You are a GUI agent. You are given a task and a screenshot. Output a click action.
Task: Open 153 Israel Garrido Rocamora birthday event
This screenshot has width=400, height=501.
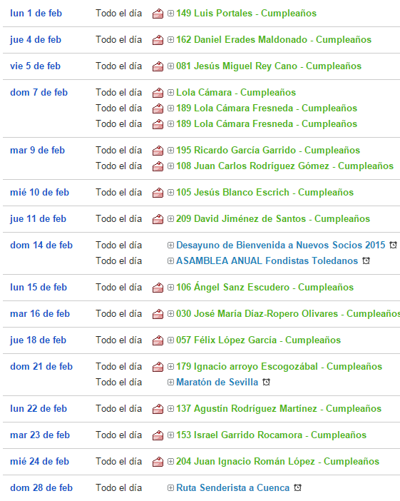272,435
